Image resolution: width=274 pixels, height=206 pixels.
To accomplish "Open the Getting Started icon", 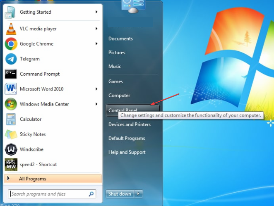I will (x=10, y=12).
